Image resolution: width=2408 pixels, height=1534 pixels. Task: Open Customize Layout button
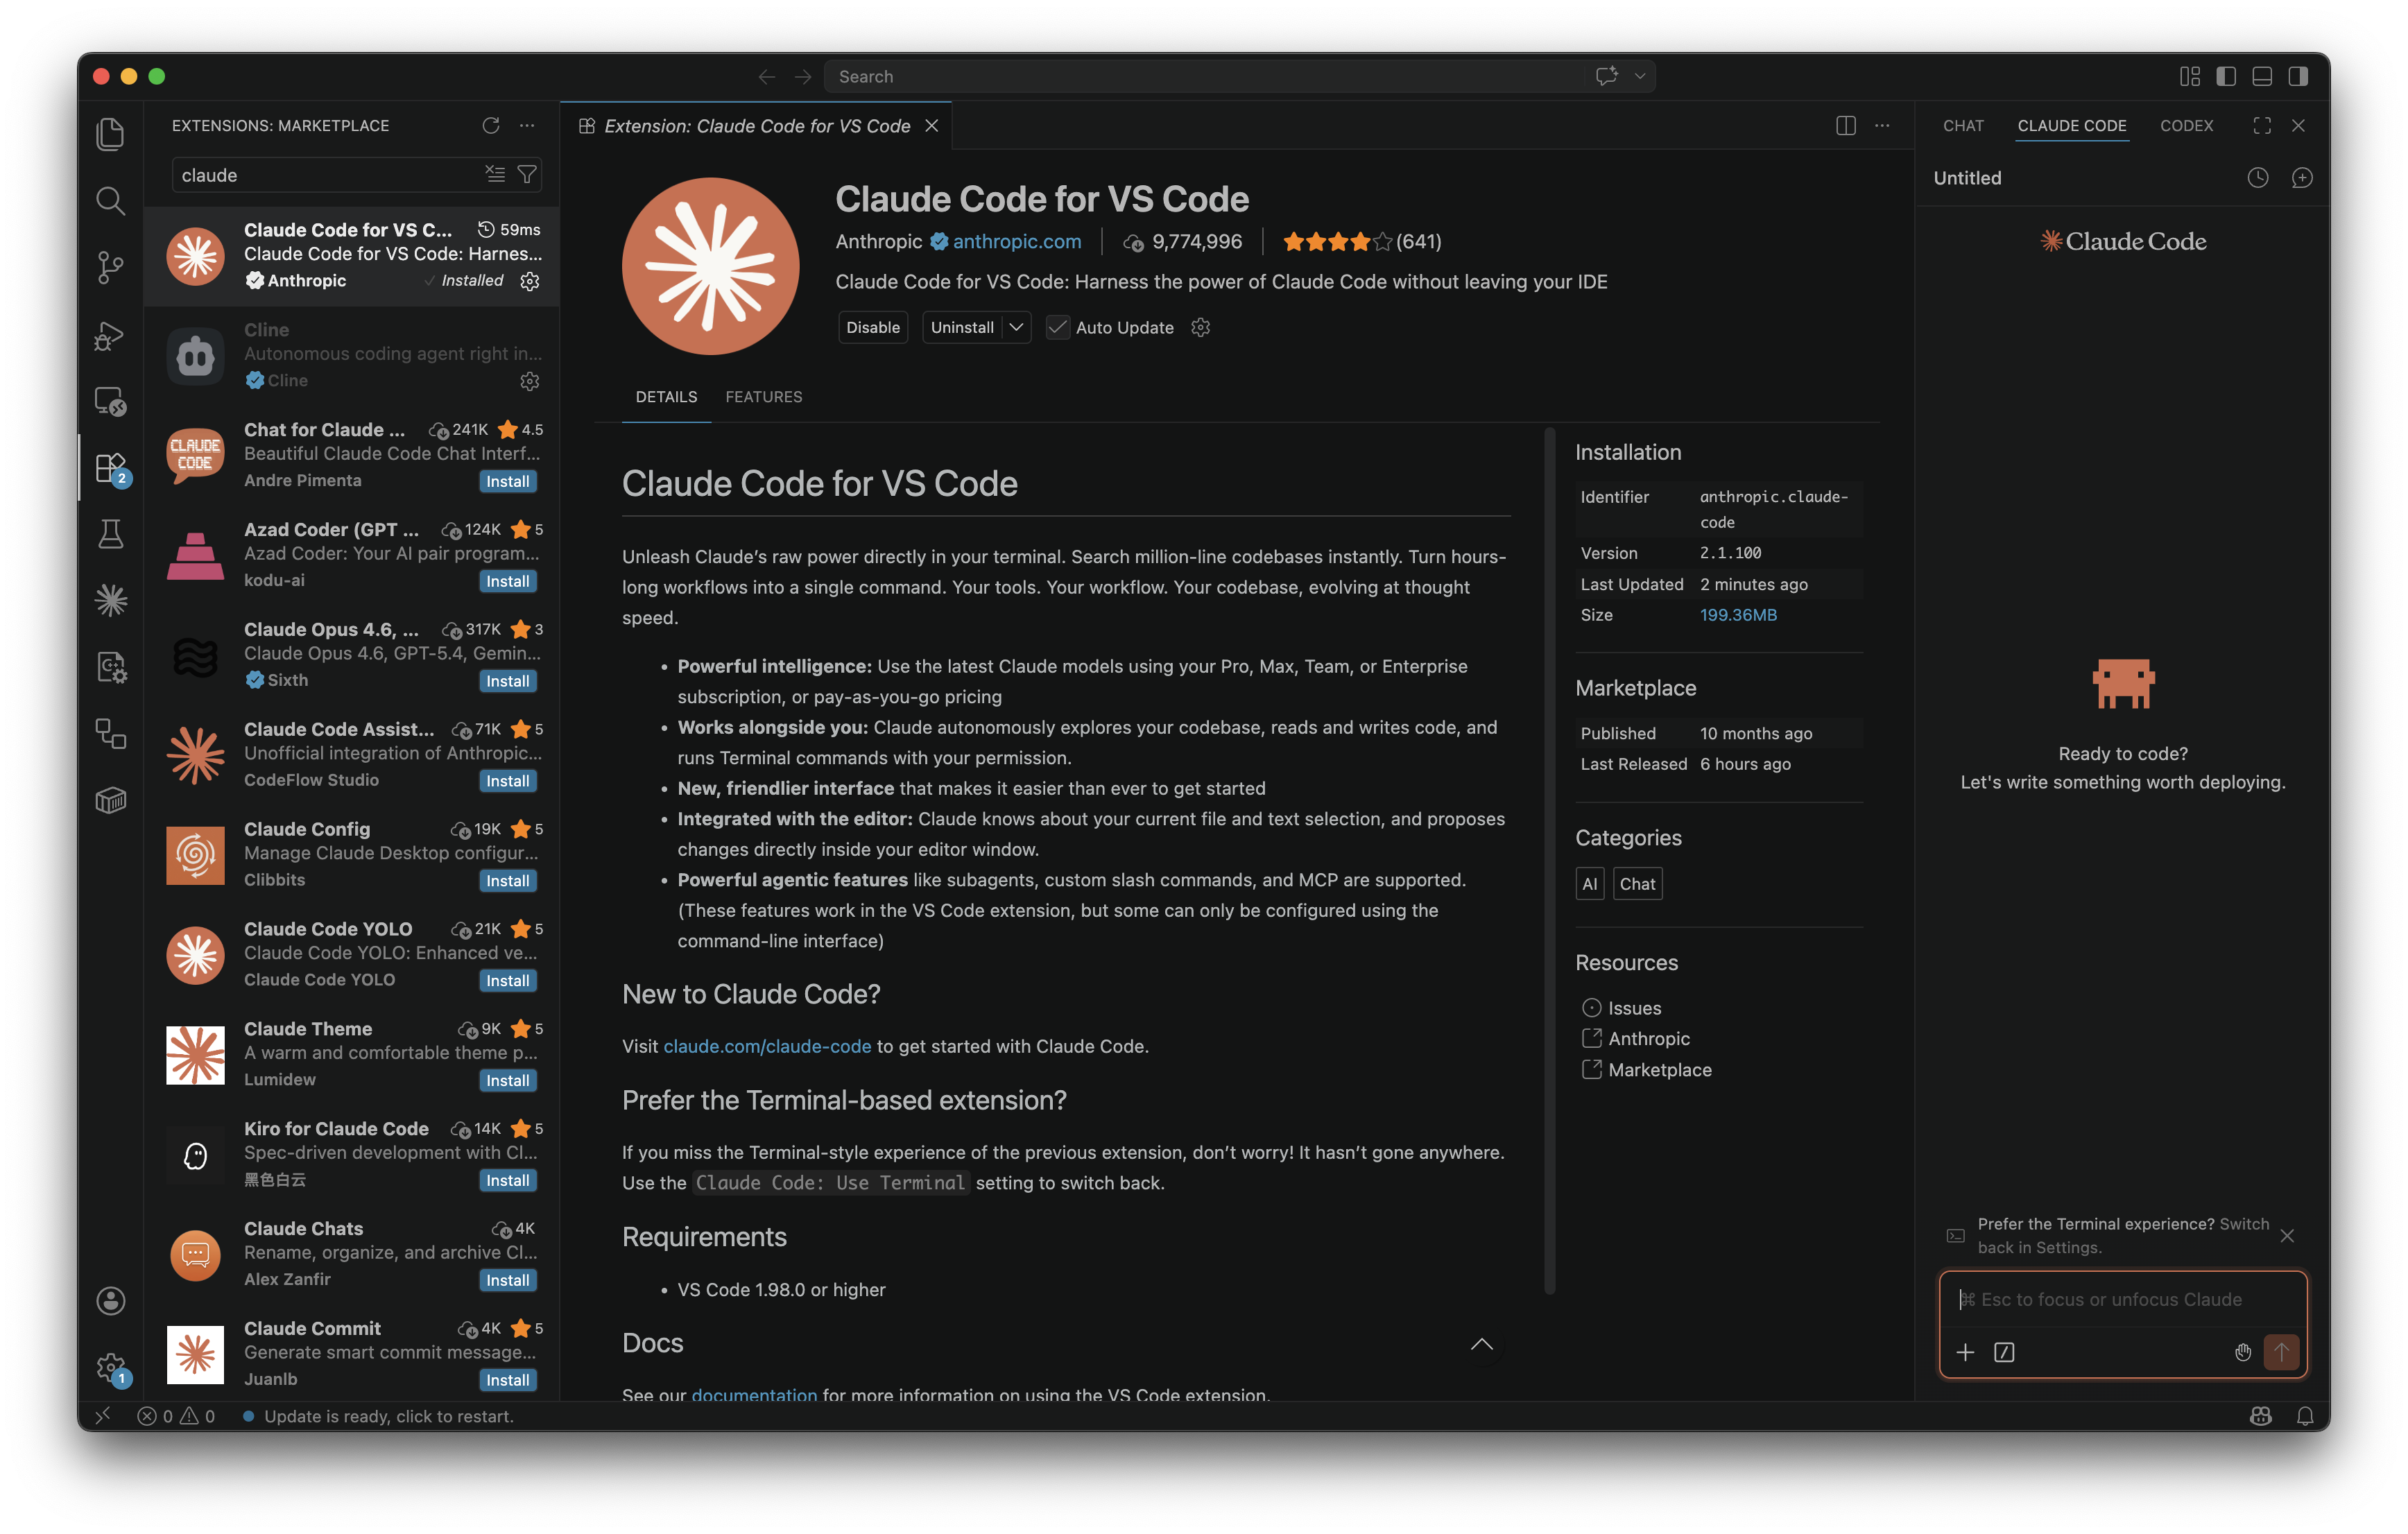(2190, 76)
